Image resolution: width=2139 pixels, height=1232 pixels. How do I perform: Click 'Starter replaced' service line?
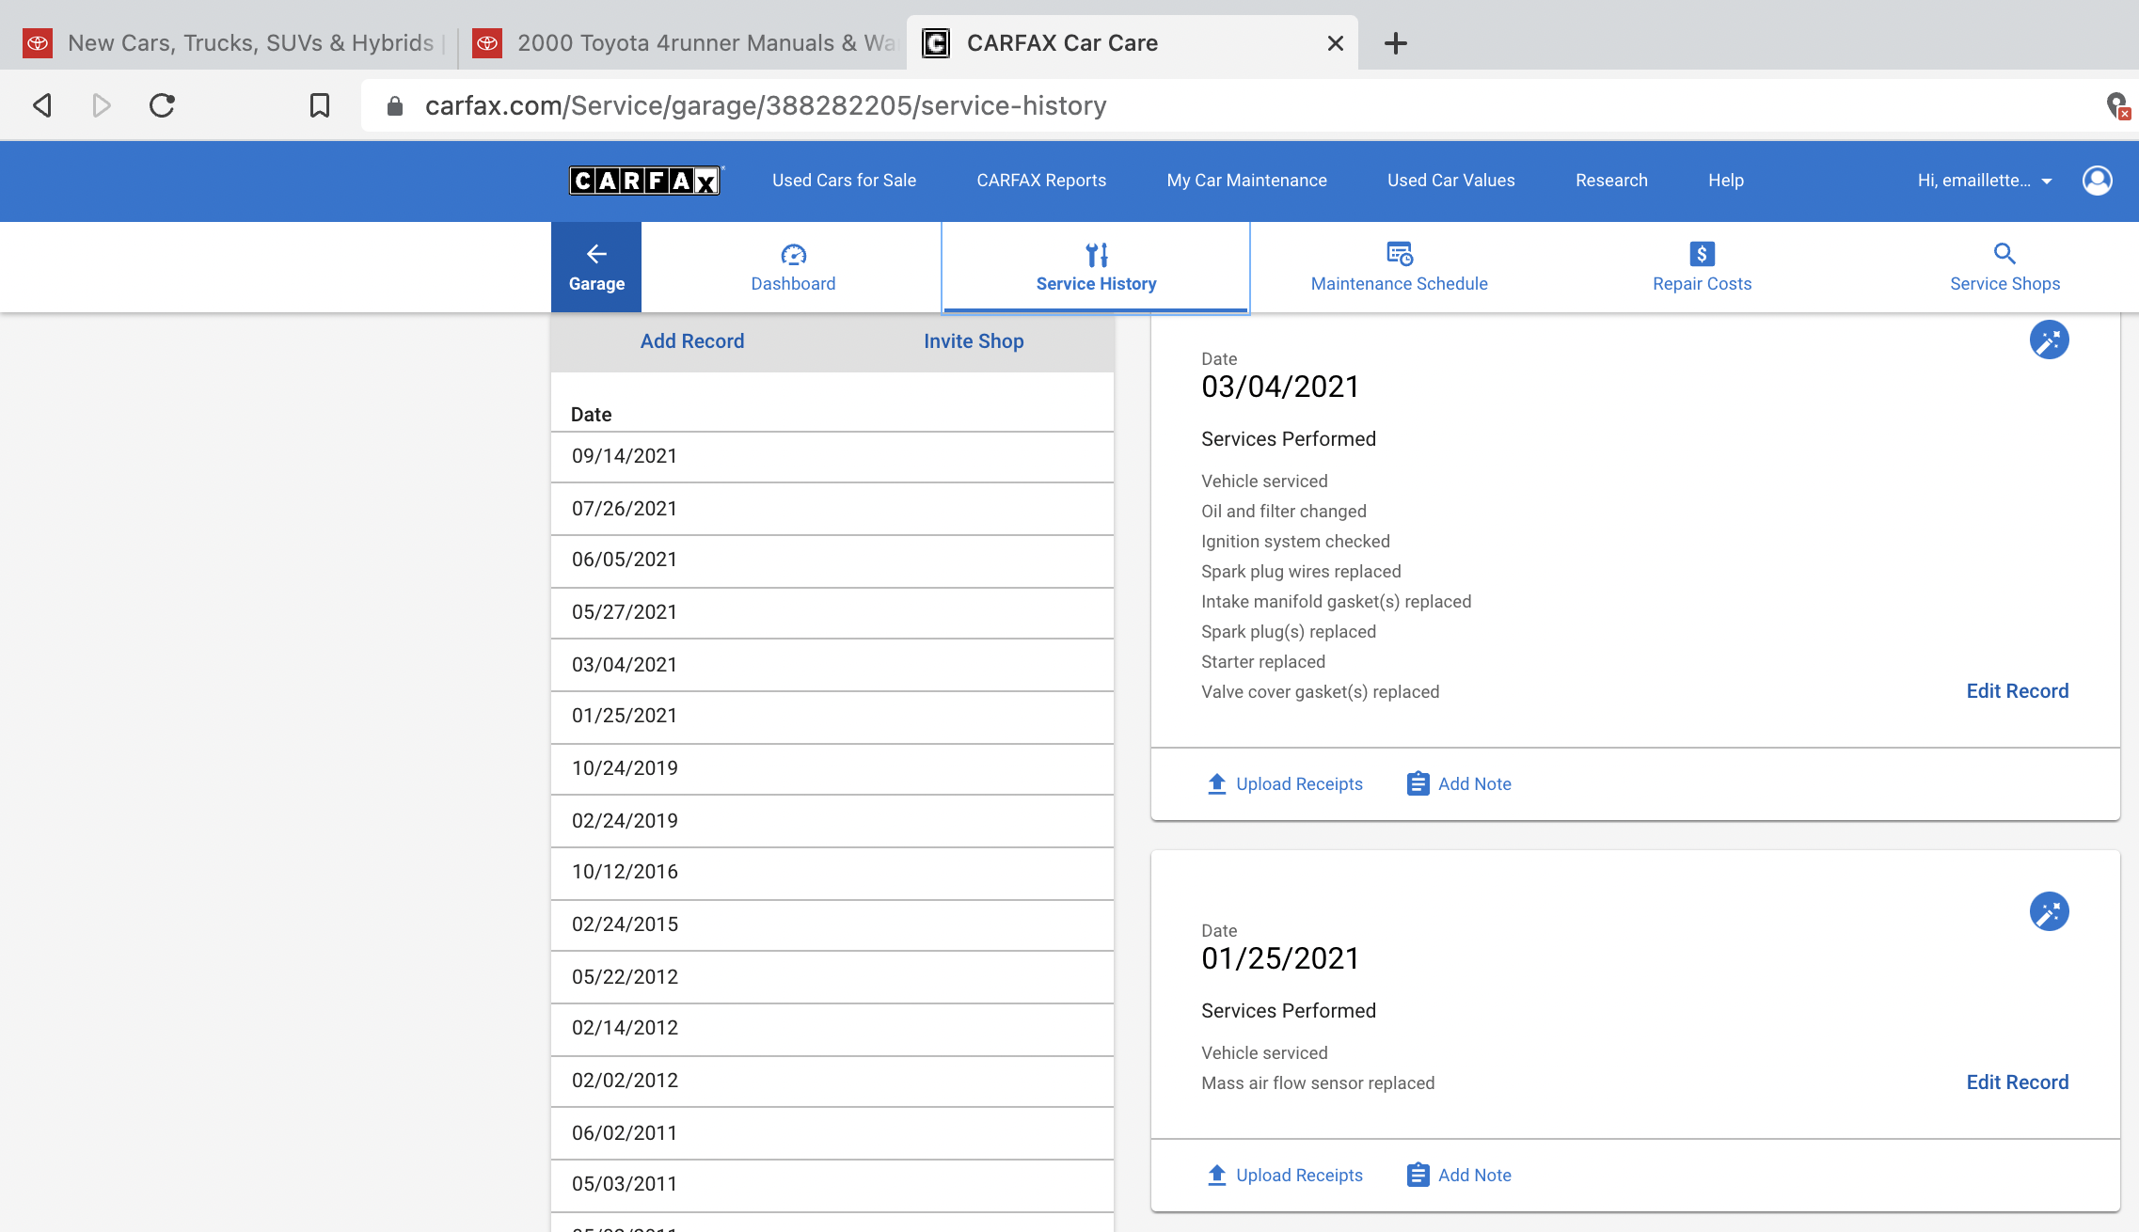click(1262, 662)
